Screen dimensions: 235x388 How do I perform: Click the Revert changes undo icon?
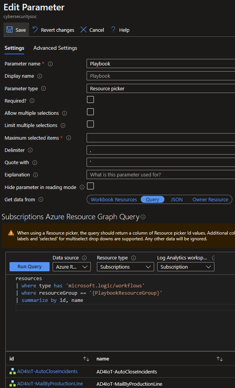click(35, 30)
